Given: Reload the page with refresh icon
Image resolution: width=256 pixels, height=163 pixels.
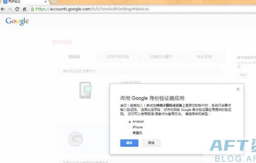Looking at the screenshot, I should point(17,9).
